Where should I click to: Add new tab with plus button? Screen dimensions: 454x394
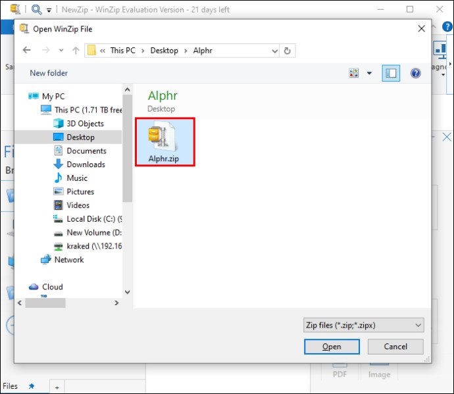pos(57,387)
